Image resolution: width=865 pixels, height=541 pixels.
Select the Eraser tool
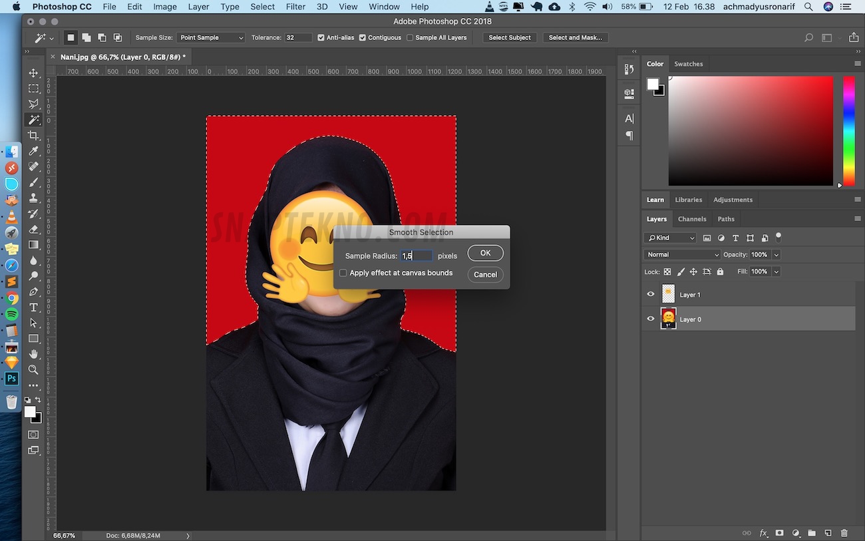(x=33, y=229)
